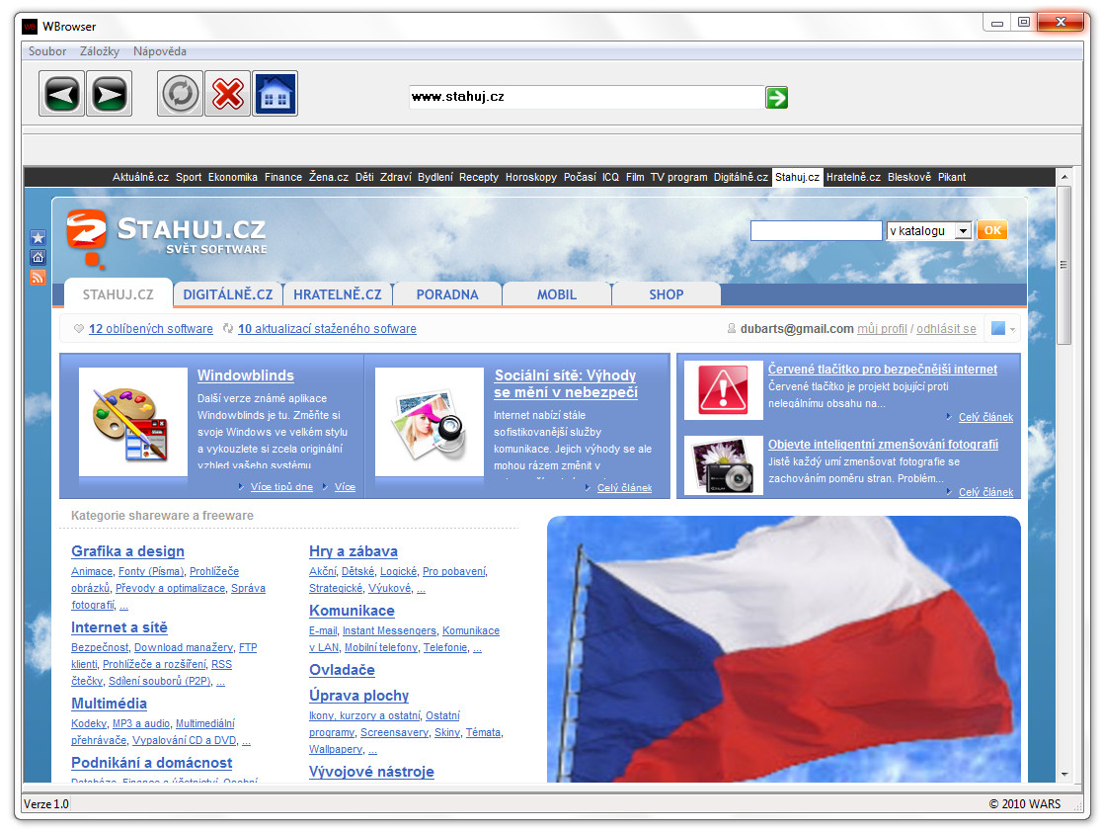This screenshot has height=831, width=1102.
Task: Click 'Více tipů dne' link
Action: (281, 486)
